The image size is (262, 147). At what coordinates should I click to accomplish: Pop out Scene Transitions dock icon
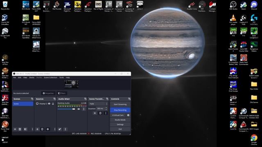[107, 99]
